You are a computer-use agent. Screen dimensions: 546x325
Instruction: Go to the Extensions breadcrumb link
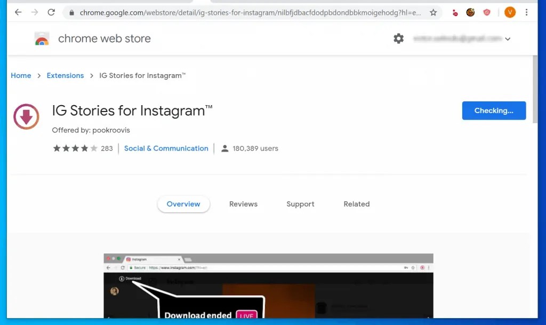point(65,75)
